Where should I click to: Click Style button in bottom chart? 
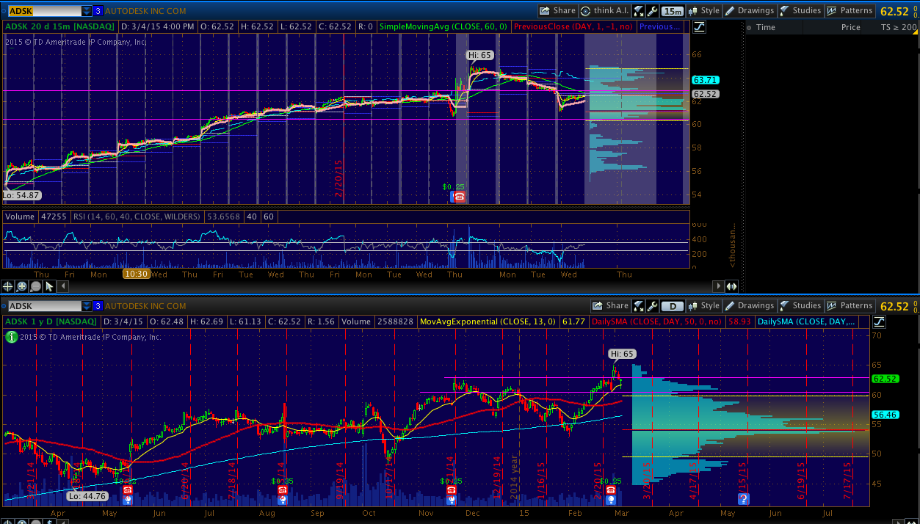pos(703,306)
